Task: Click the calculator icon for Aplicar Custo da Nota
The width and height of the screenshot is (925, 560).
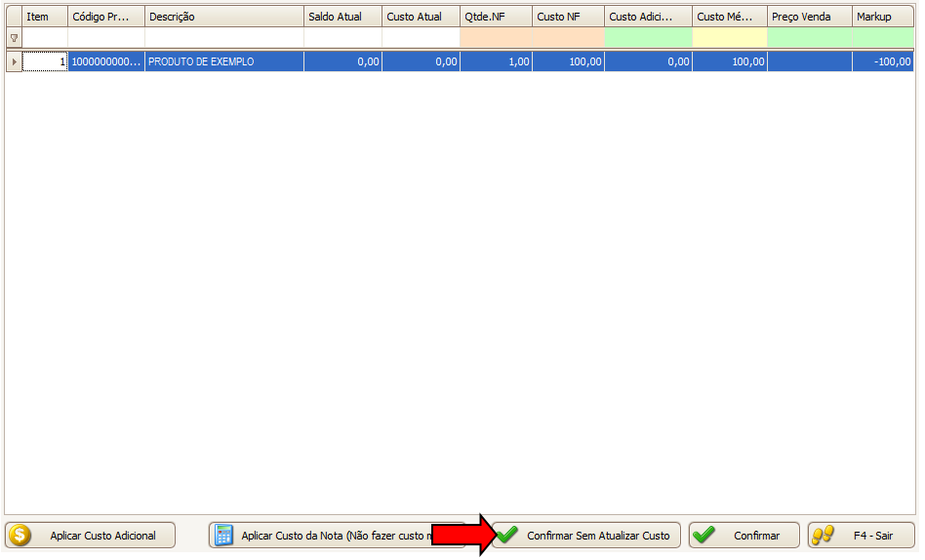Action: tap(224, 536)
